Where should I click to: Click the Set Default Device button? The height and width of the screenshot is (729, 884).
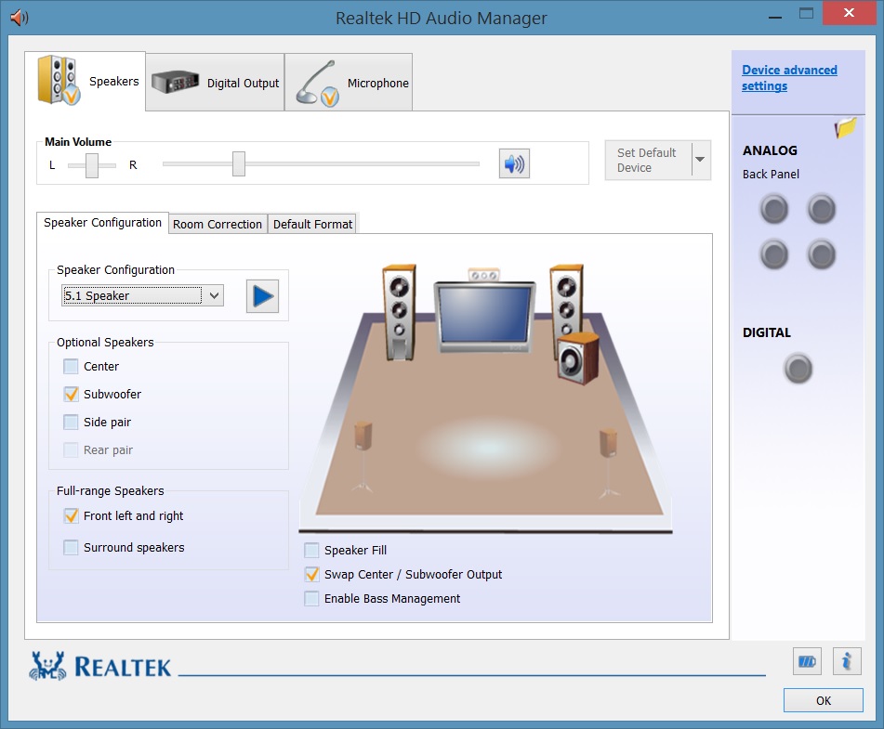pyautogui.click(x=648, y=160)
